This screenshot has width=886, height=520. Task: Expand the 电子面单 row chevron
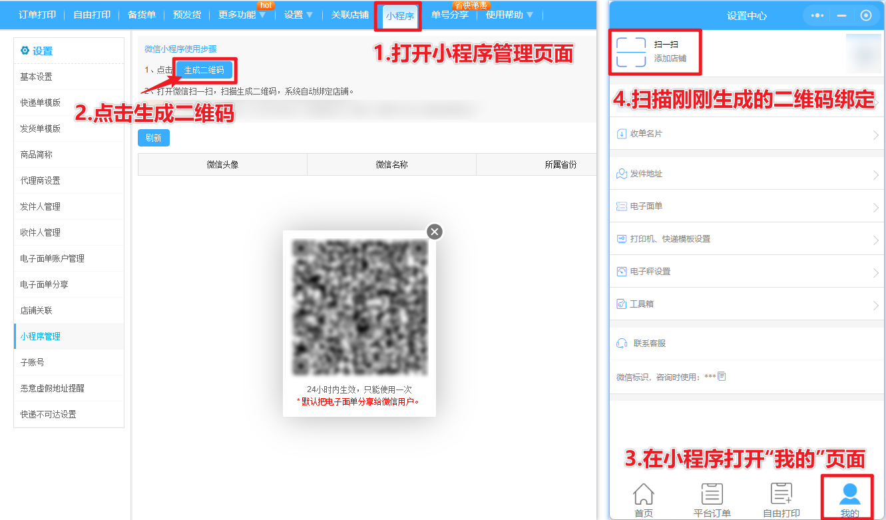tap(875, 208)
